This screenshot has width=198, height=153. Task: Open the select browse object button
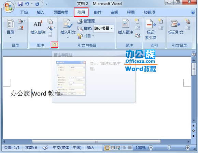194,131
